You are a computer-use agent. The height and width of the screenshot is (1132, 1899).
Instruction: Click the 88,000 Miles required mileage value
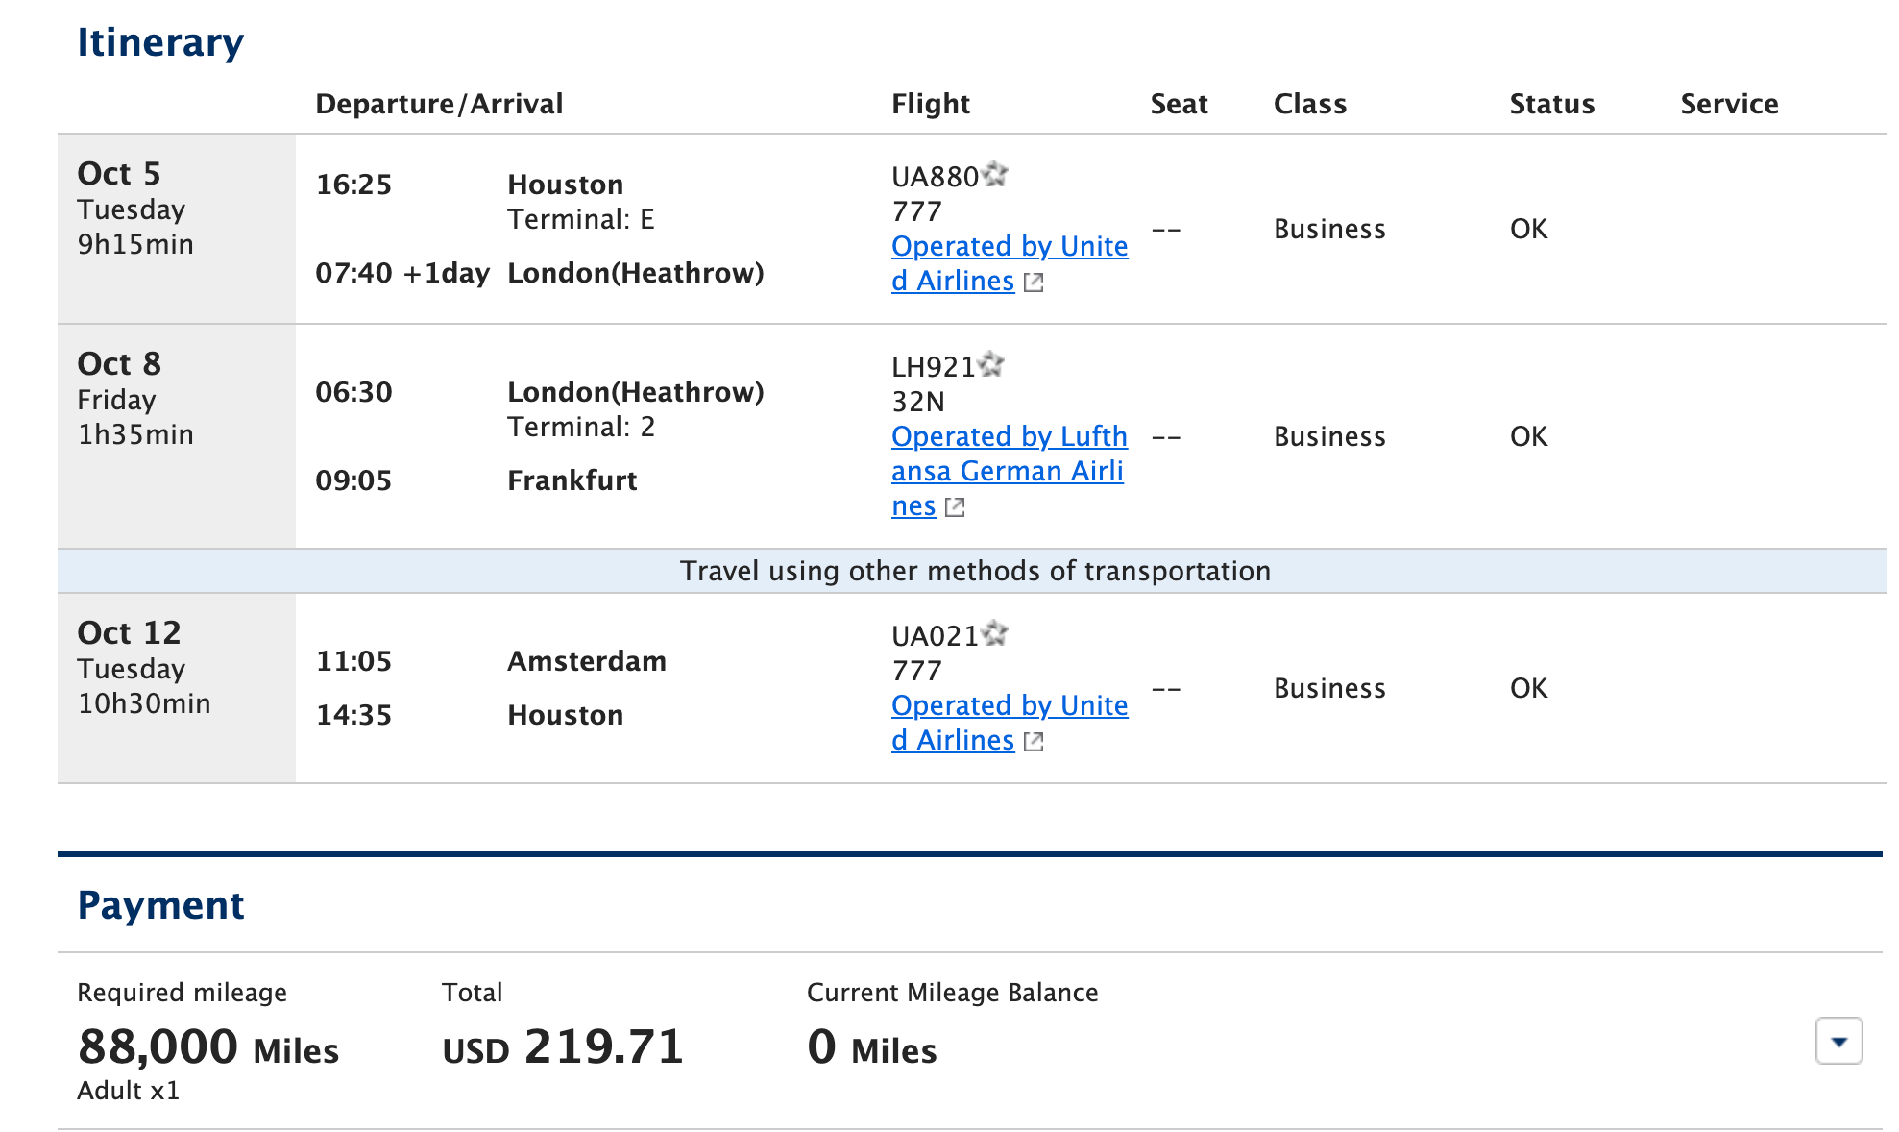(x=208, y=1046)
